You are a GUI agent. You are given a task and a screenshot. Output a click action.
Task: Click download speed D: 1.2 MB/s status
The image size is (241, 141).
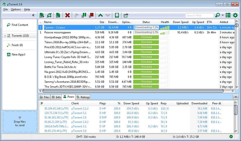[x=131, y=137]
